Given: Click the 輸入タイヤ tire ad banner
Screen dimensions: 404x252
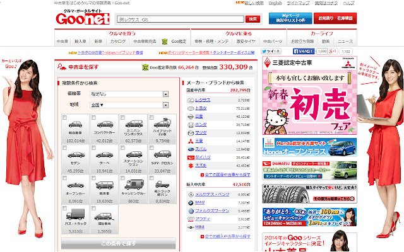Looking at the screenshot, I should pos(309,193).
